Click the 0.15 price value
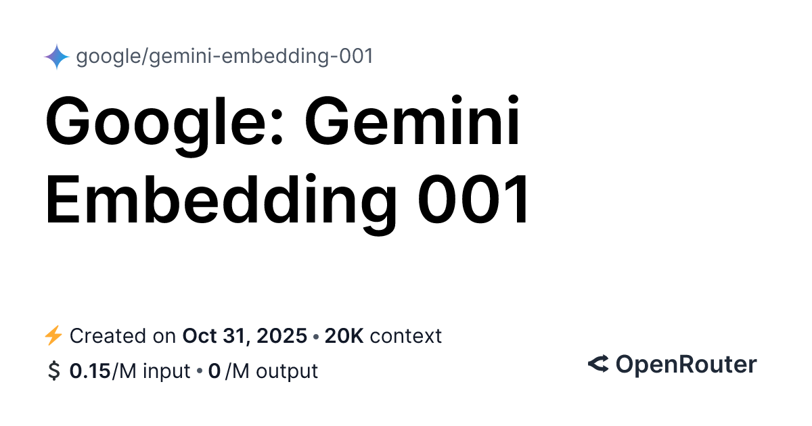 point(90,371)
